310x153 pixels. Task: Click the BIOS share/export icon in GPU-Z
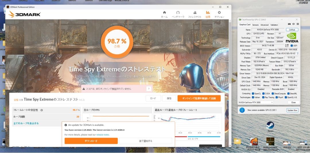click(287, 46)
